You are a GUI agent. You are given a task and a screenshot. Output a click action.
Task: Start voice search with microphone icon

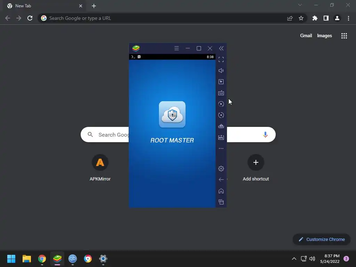(x=265, y=135)
